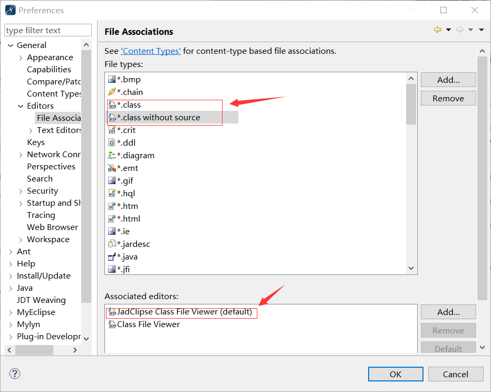The height and width of the screenshot is (392, 491).
Task: Select the *.jardesc file type icon
Action: click(x=111, y=244)
